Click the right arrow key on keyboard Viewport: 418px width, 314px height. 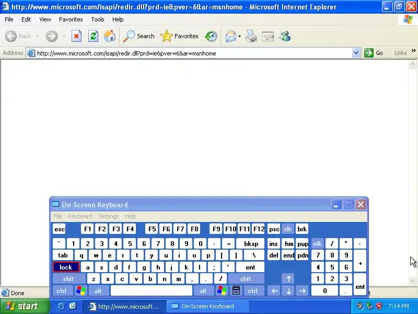[303, 290]
